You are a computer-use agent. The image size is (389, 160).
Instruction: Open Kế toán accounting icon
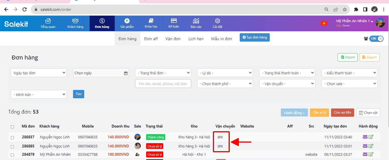click(174, 21)
